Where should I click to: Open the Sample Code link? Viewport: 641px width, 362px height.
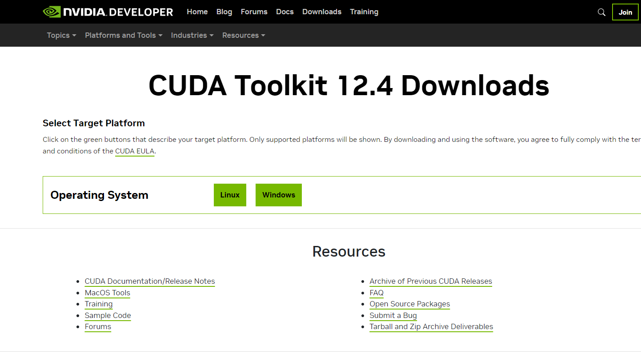coord(108,315)
